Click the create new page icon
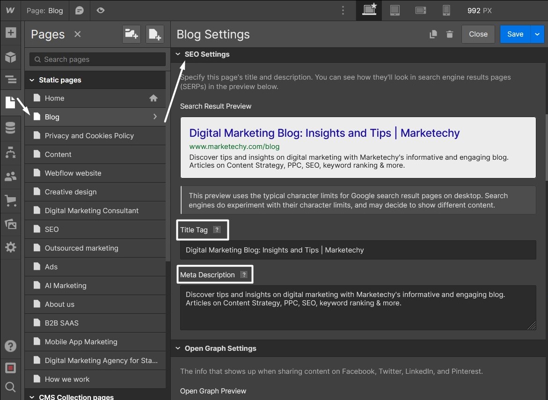Screen dimensions: 548x400 coord(154,34)
